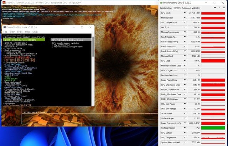The image size is (228, 146).
Task: Minimize the GPU-Z window
Action: coord(206,2)
